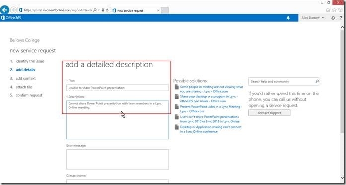Image resolution: width=346 pixels, height=185 pixels.
Task: Click the page scrollbar down arrow
Action: click(x=342, y=177)
